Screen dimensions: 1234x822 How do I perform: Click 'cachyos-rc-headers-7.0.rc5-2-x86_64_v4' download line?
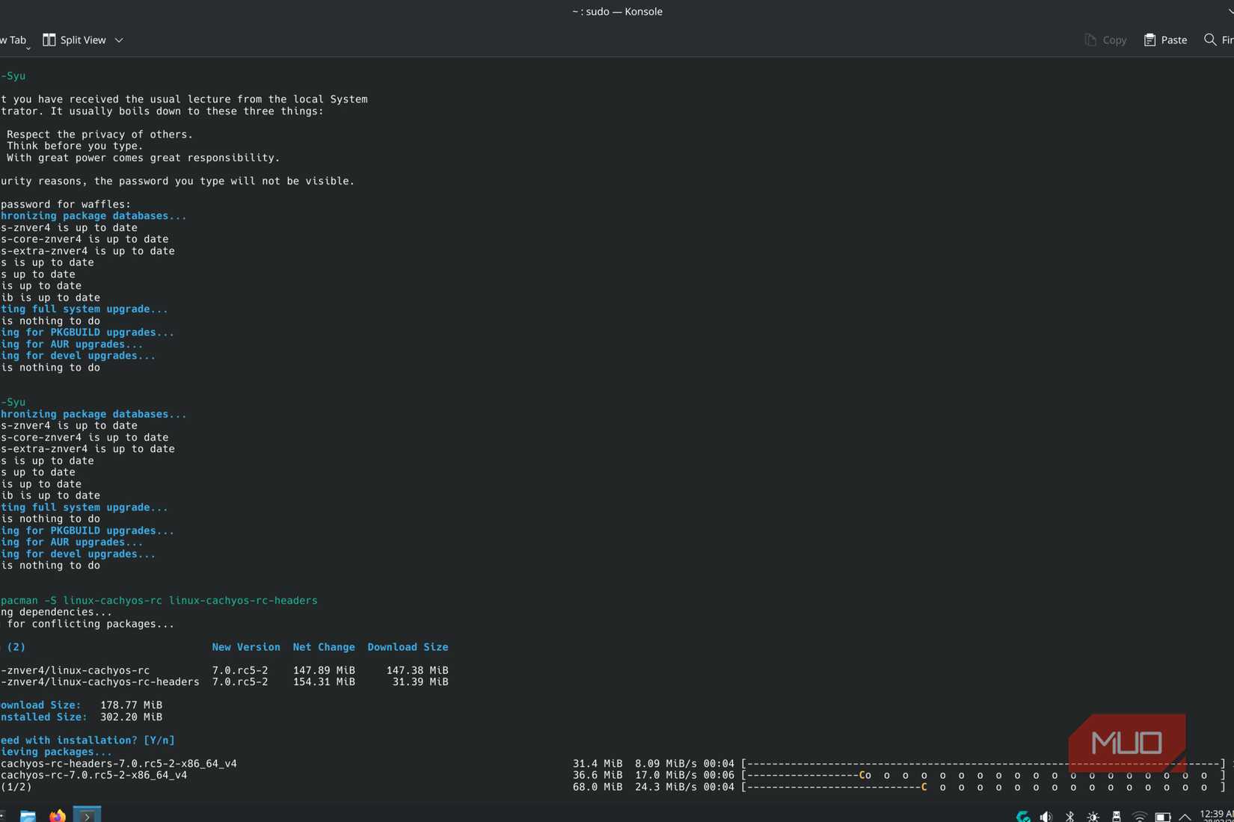118,764
